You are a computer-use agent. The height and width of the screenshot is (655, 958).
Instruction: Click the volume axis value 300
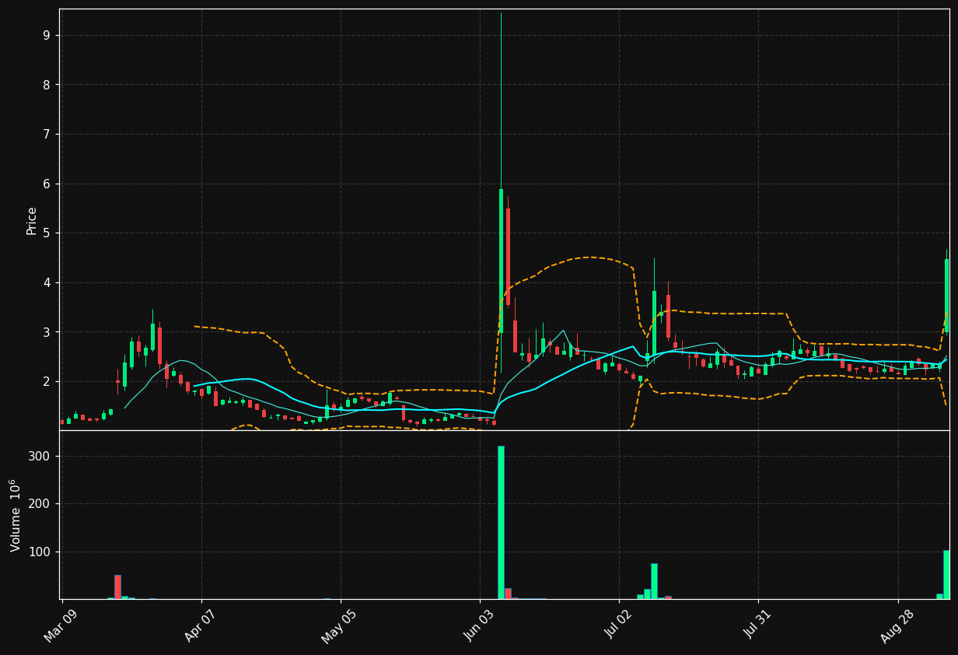(x=39, y=457)
